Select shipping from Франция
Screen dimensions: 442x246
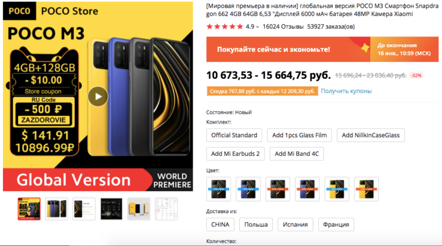click(x=336, y=225)
